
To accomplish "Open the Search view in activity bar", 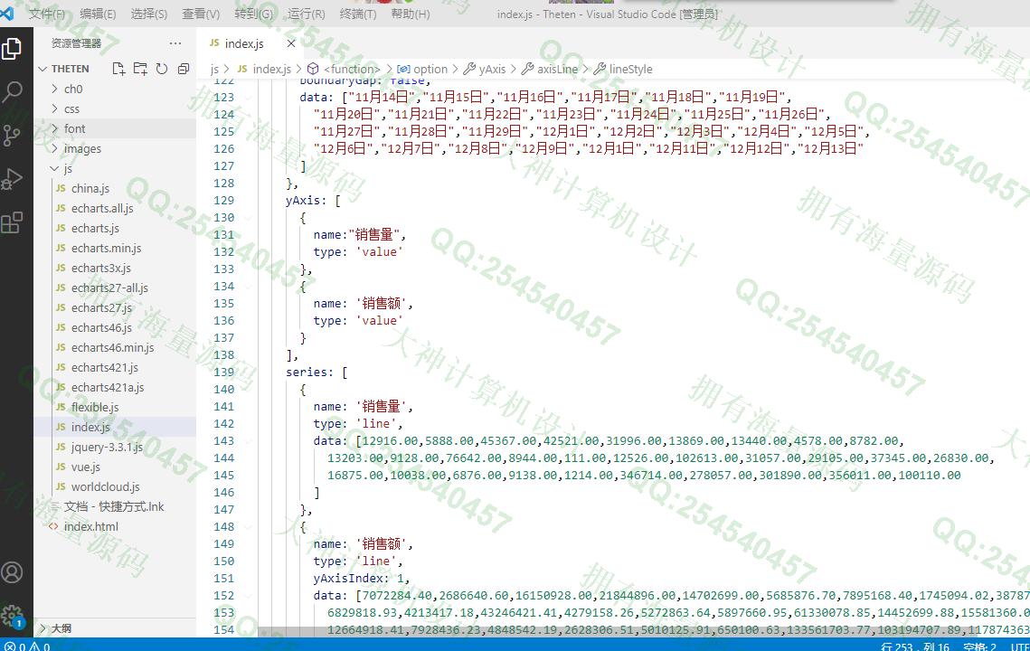I will tap(12, 92).
